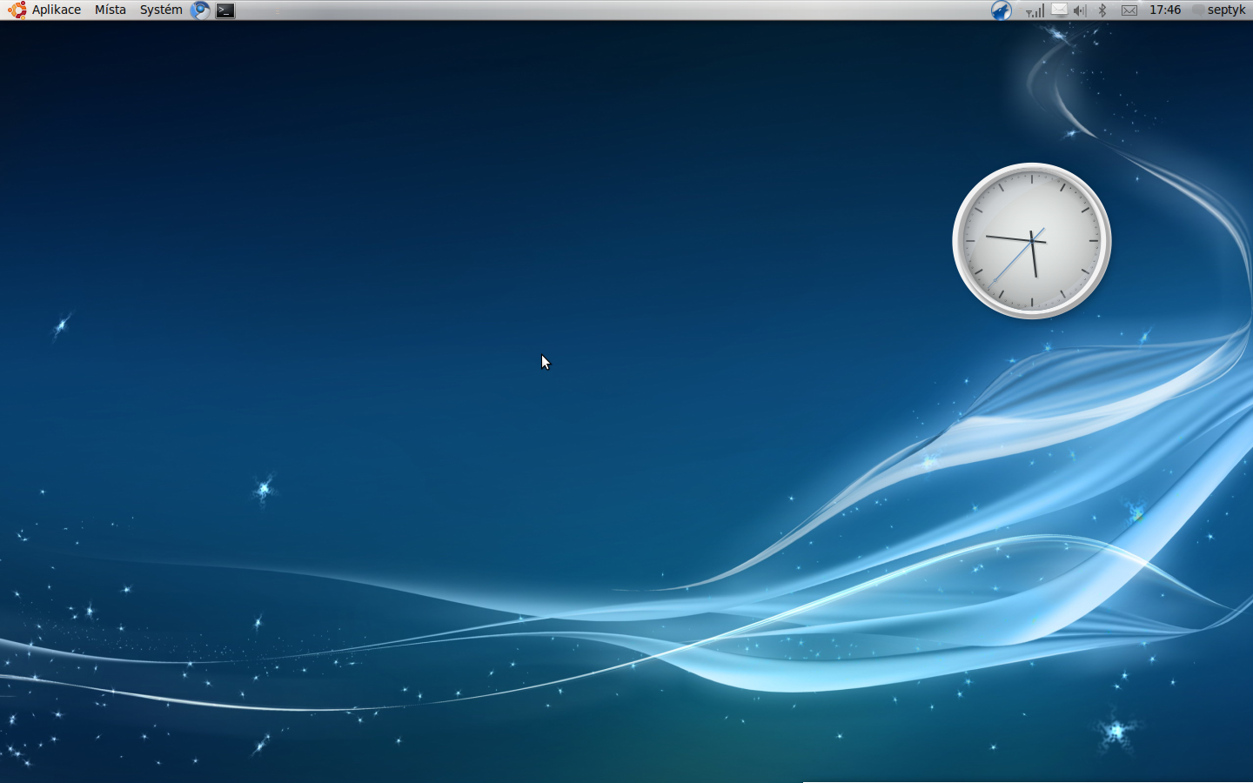
Task: Click the white envelope mail notification icon
Action: (x=1059, y=10)
